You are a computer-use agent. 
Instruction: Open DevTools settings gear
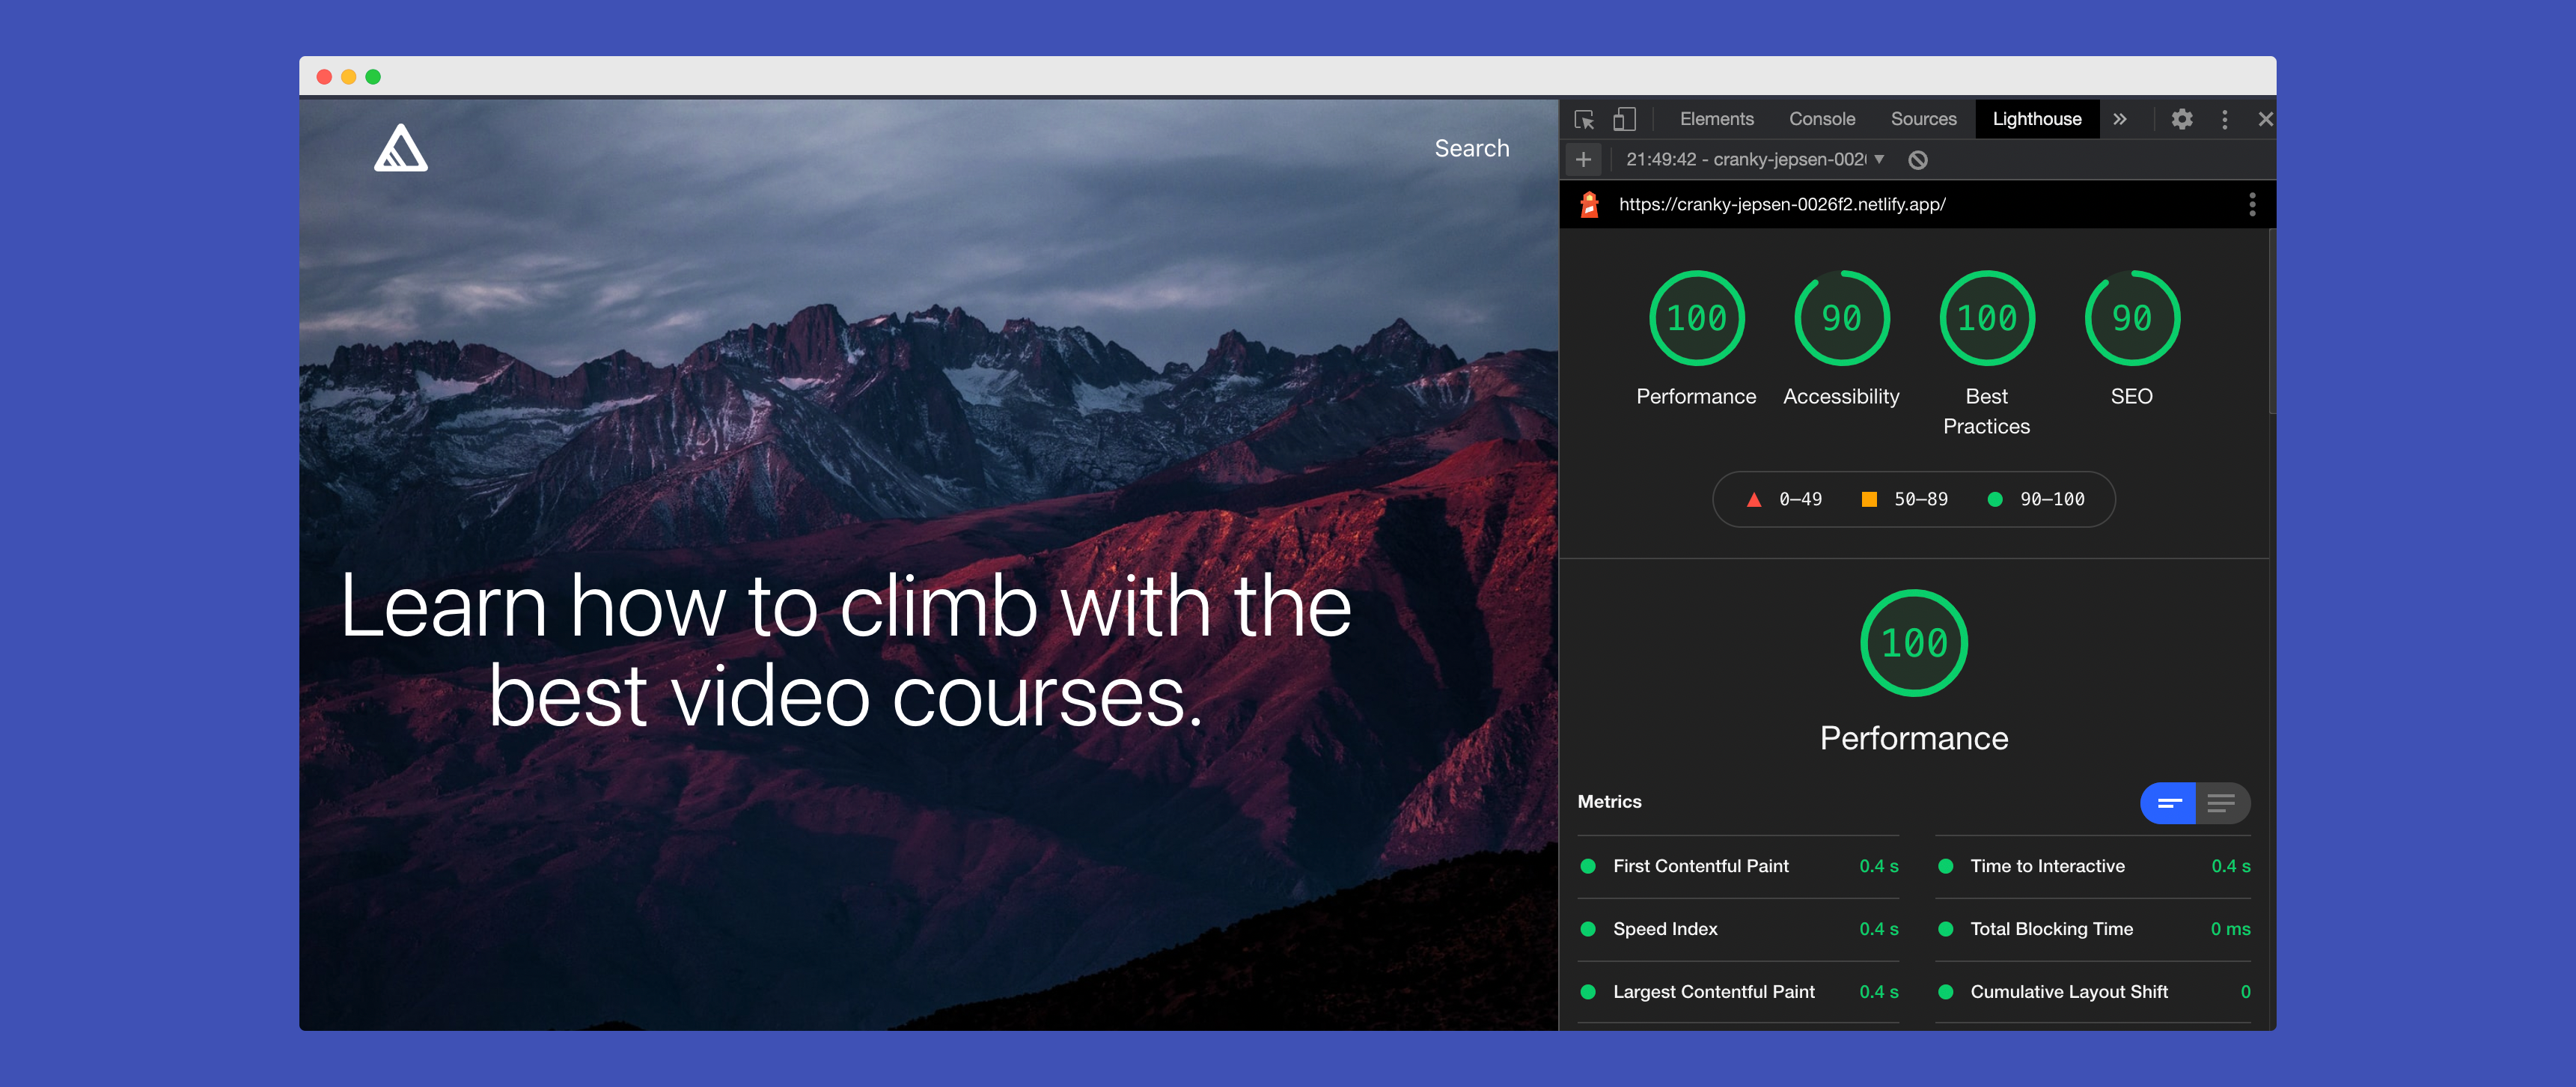tap(2182, 120)
